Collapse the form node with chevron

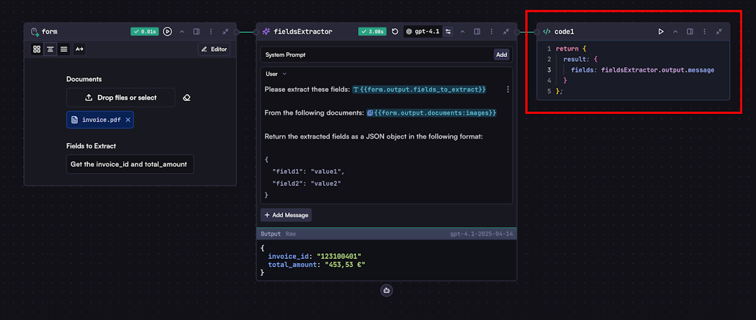click(182, 32)
